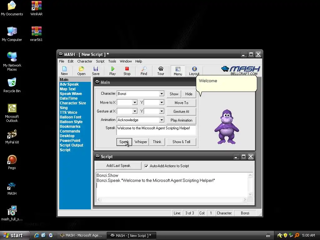Select the MyPal 68 desktop icon
320x240 pixels.
click(x=12, y=137)
